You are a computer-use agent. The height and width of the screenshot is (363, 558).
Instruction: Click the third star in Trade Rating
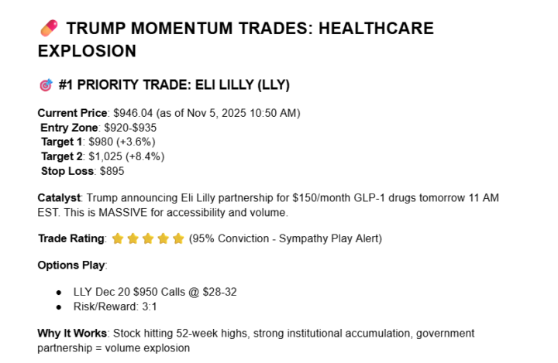(x=148, y=238)
